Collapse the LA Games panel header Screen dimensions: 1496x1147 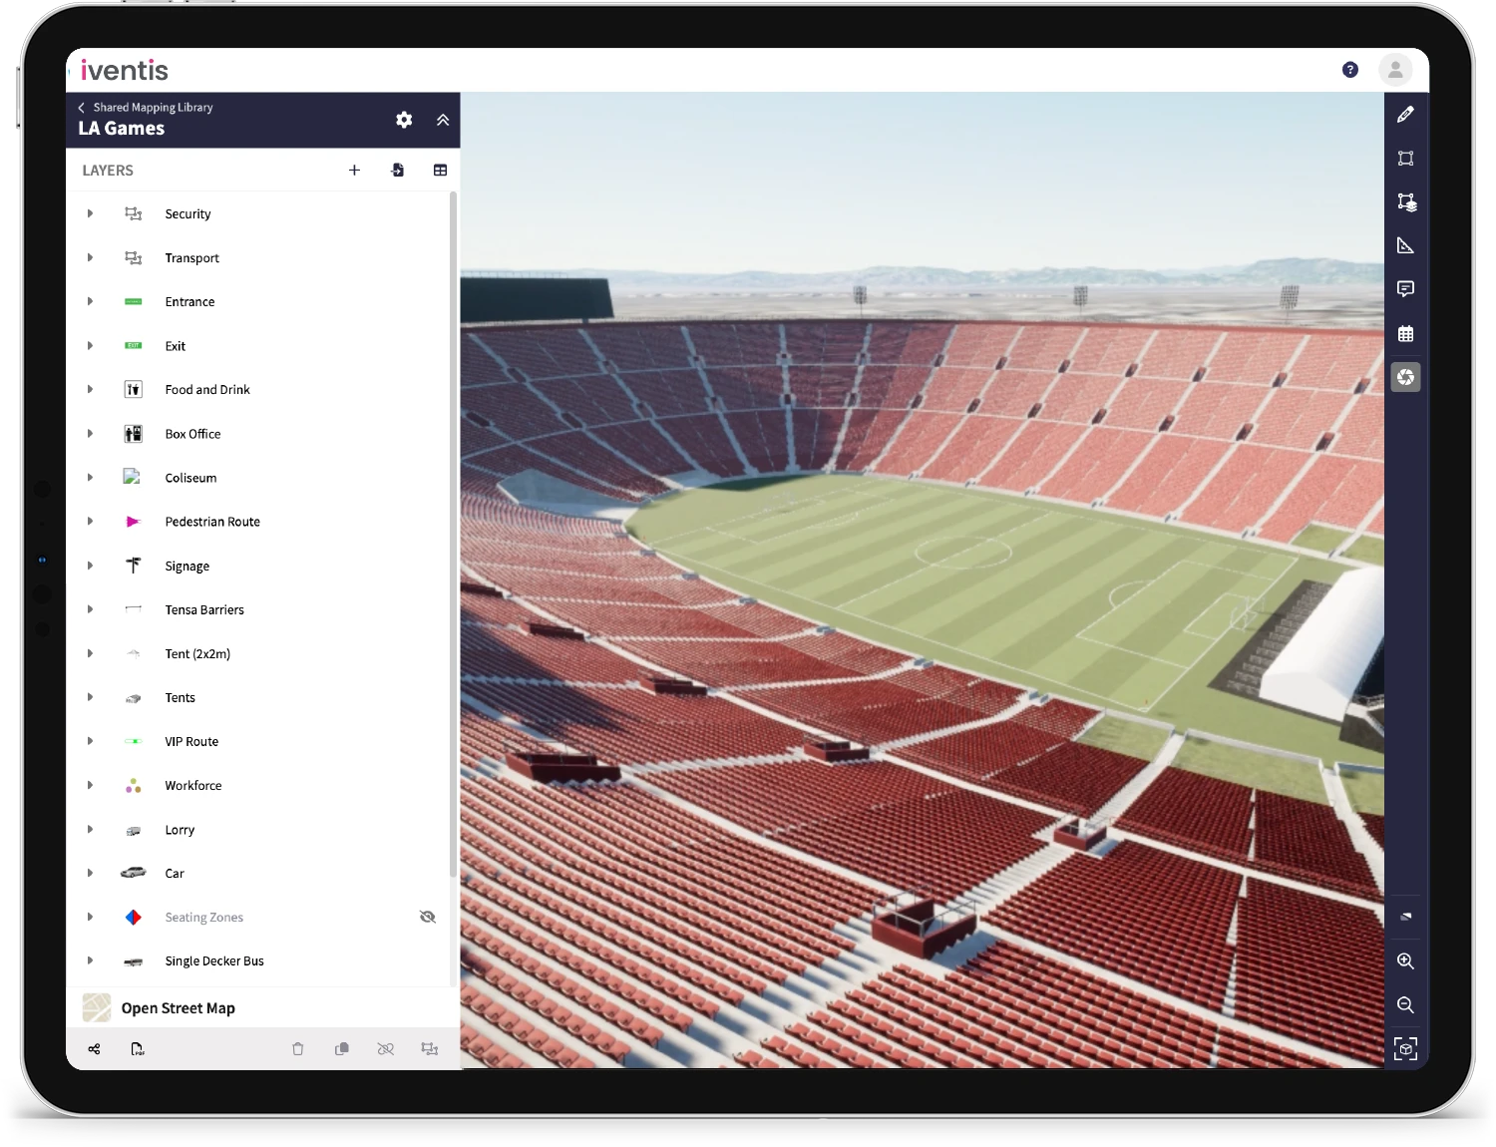click(443, 120)
